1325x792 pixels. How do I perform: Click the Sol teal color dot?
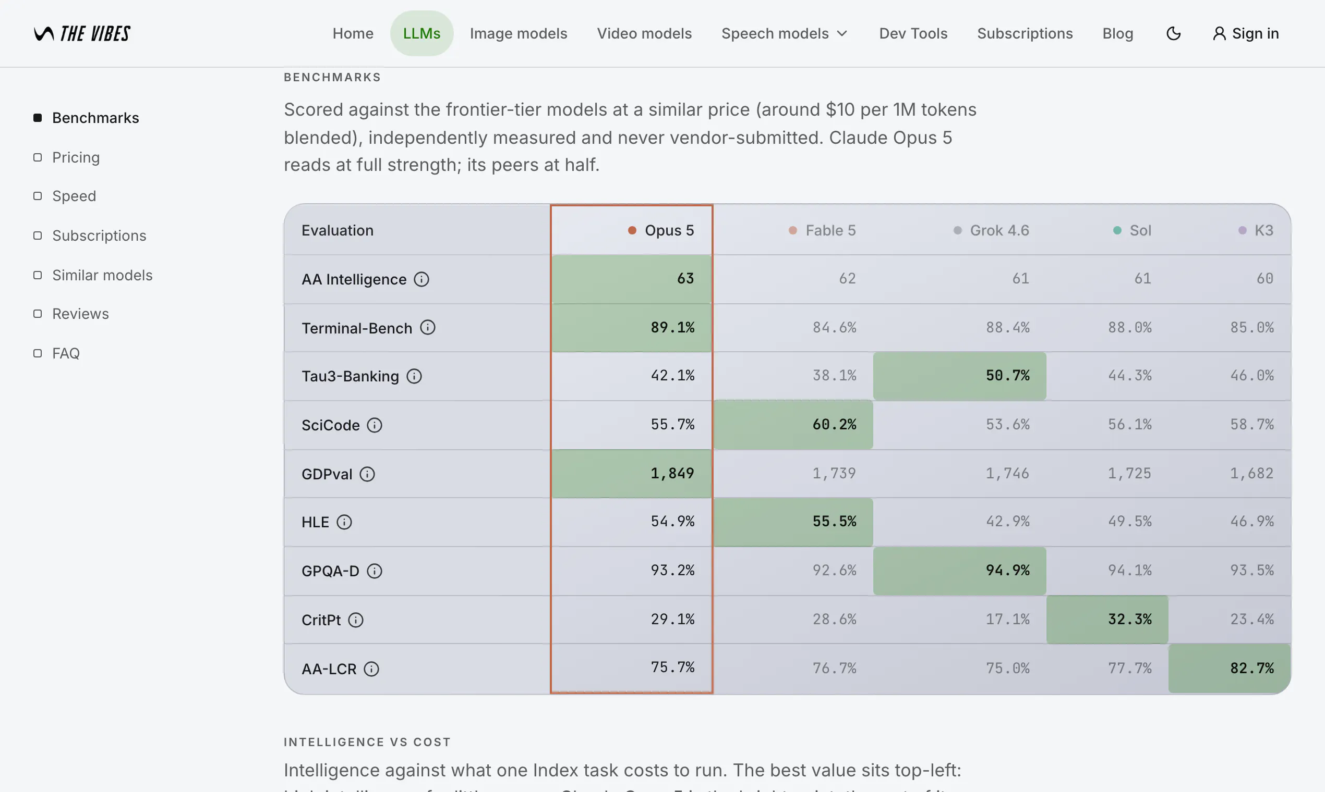[1117, 230]
